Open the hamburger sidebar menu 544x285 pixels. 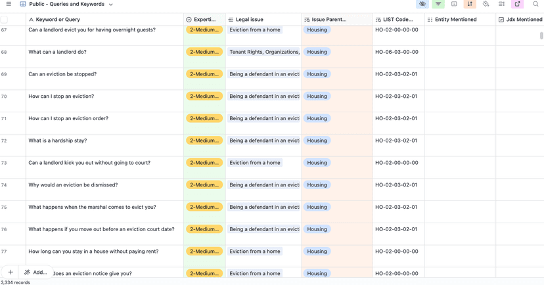coord(9,5)
